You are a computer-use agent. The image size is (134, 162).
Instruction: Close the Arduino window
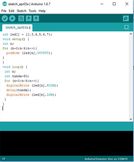127,4
